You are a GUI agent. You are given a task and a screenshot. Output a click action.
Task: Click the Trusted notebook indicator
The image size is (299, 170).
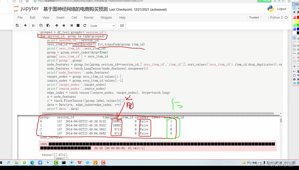[x=254, y=18]
